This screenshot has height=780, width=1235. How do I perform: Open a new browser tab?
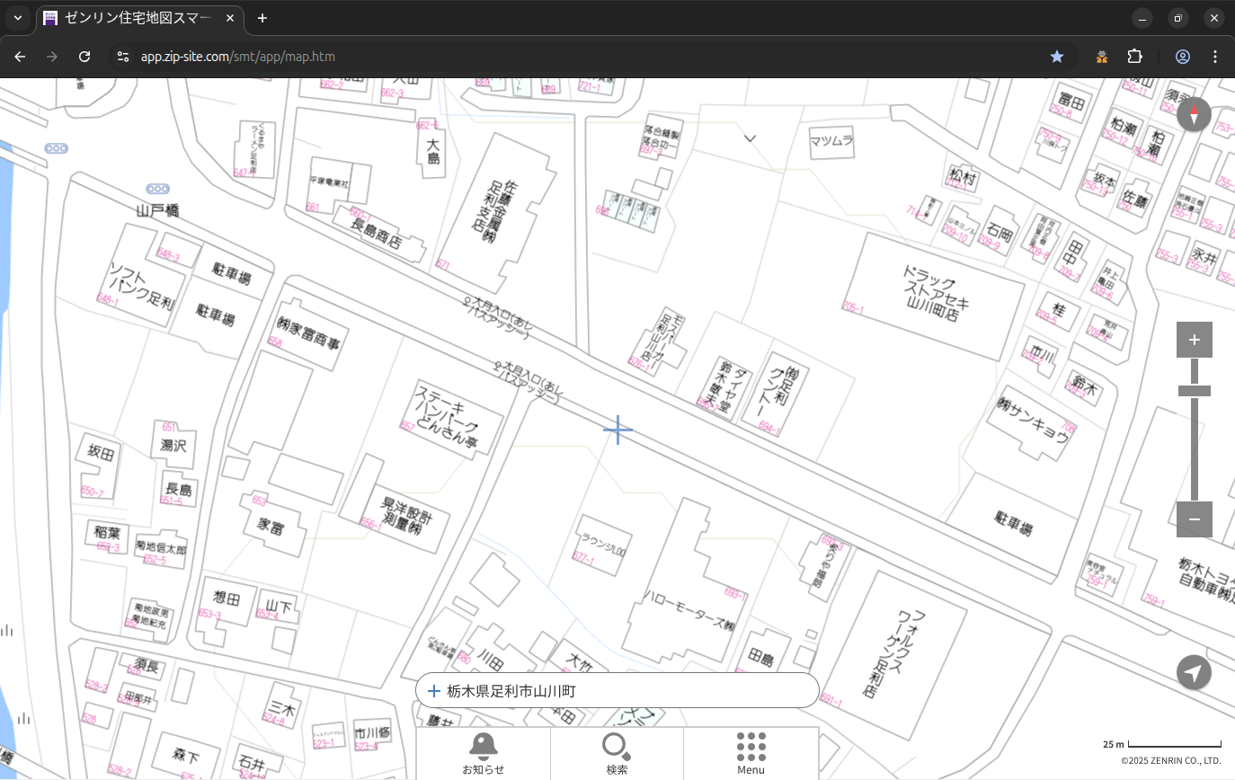click(x=262, y=18)
